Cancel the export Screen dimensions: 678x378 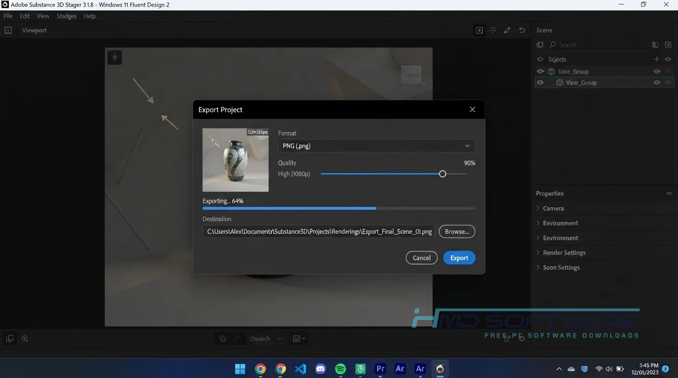tap(421, 258)
